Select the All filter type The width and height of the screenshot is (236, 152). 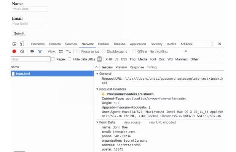99,59
